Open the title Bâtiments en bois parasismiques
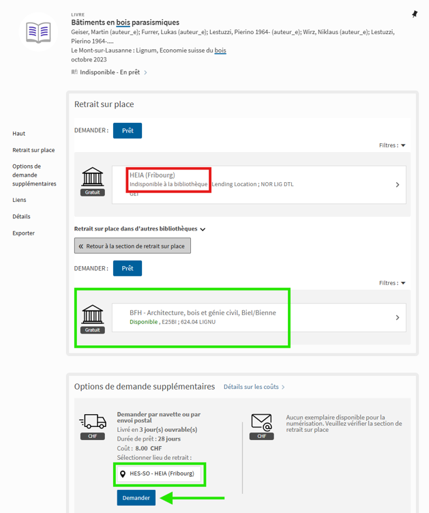The width and height of the screenshot is (429, 513). click(x=125, y=23)
